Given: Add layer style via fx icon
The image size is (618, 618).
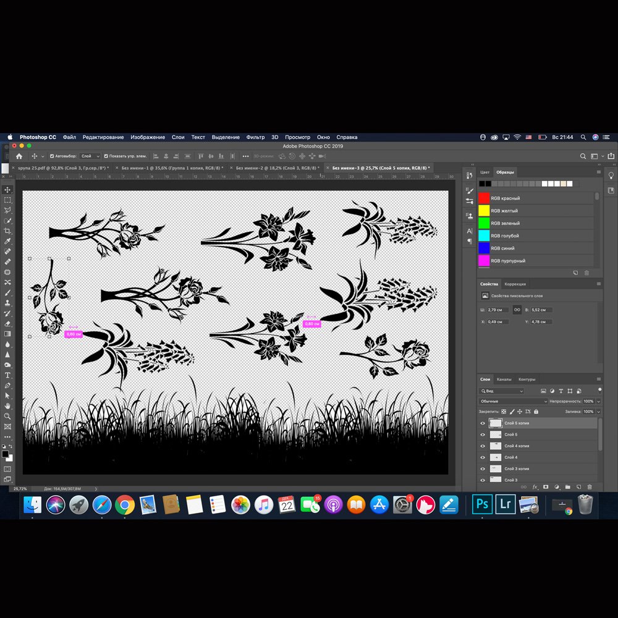Looking at the screenshot, I should click(x=535, y=487).
